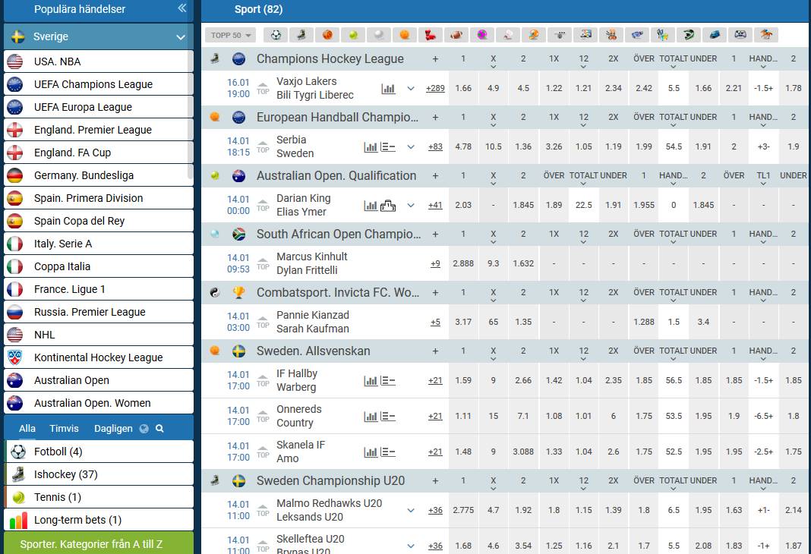
Task: Open statistics chart for Serbia vs Sweden
Action: [371, 147]
